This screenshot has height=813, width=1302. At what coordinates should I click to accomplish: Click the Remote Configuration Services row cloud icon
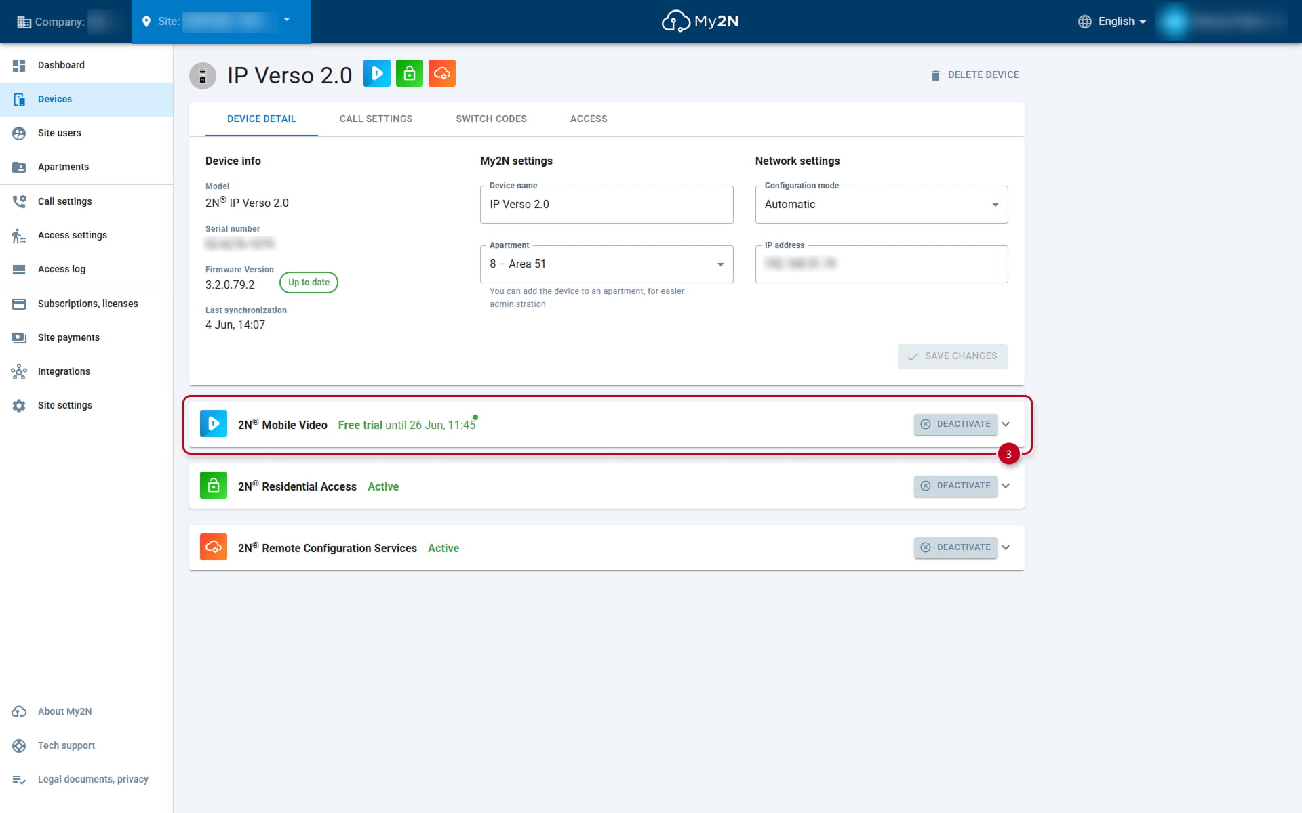[x=214, y=547]
